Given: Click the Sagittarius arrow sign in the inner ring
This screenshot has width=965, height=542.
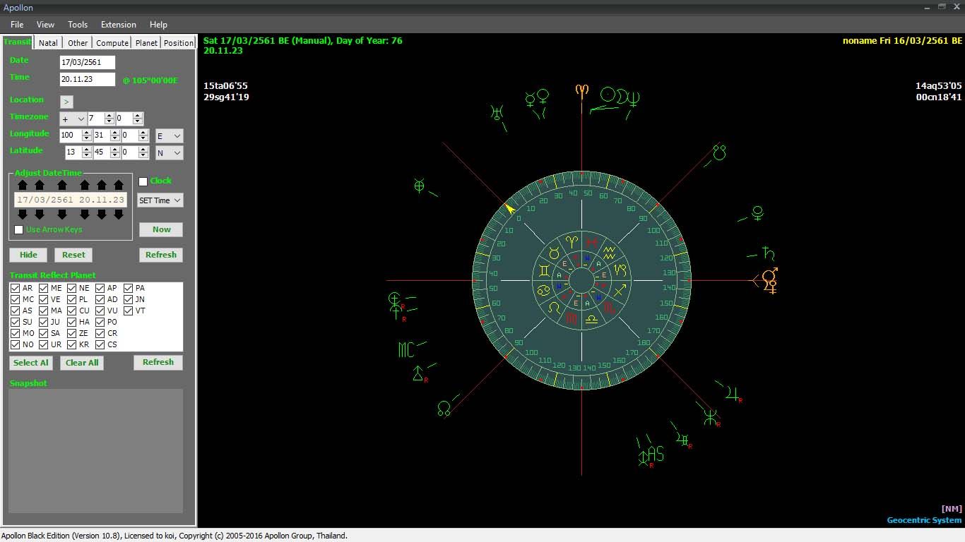Looking at the screenshot, I should (620, 291).
